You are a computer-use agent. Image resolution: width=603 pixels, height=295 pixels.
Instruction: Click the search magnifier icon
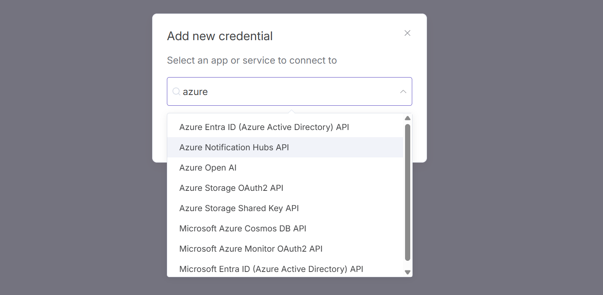(x=176, y=92)
